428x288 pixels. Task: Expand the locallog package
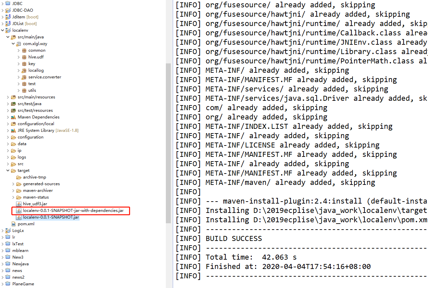tap(19, 70)
